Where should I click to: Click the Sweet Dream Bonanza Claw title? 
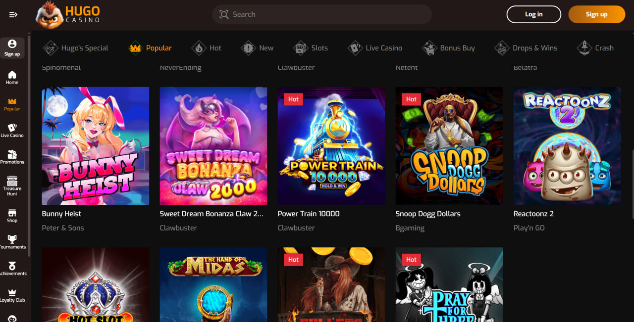tap(211, 214)
